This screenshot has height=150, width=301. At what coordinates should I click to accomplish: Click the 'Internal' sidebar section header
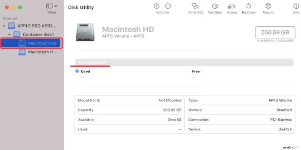[10, 18]
